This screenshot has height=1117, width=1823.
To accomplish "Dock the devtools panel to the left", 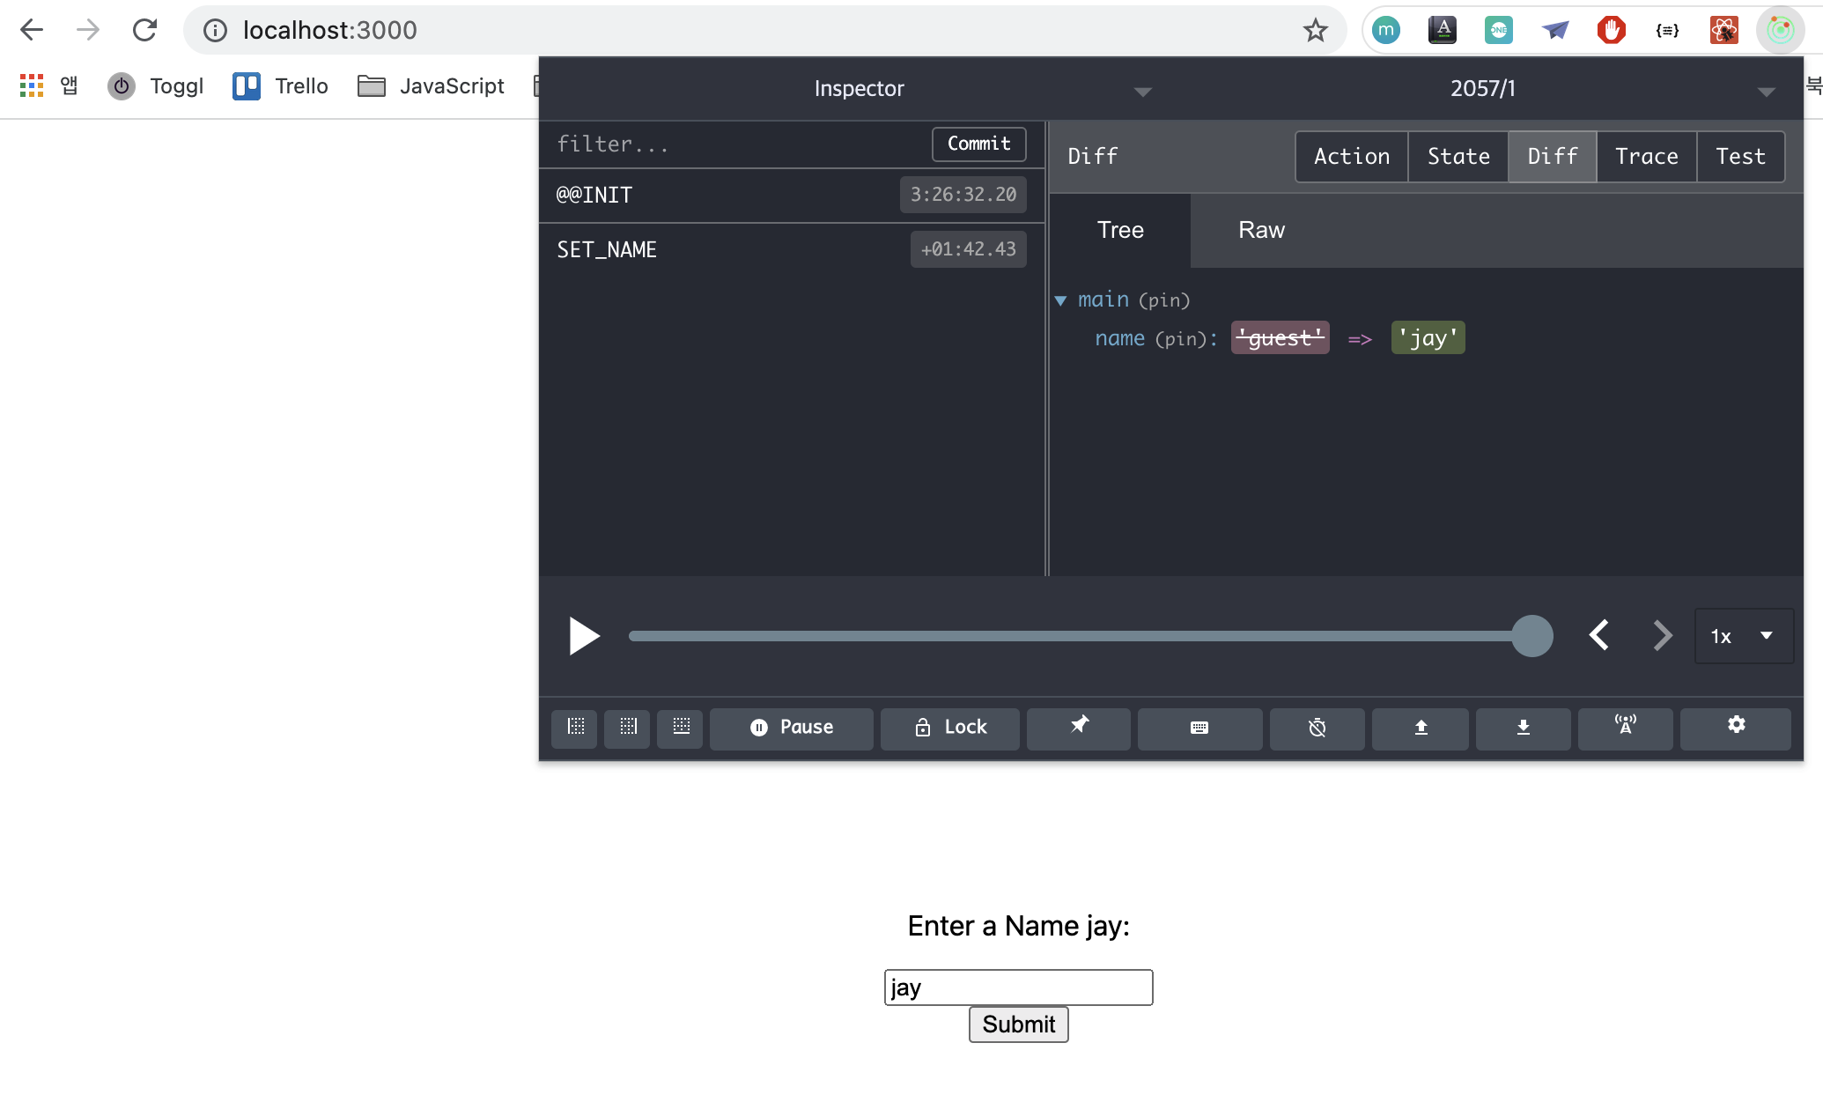I will [x=575, y=728].
